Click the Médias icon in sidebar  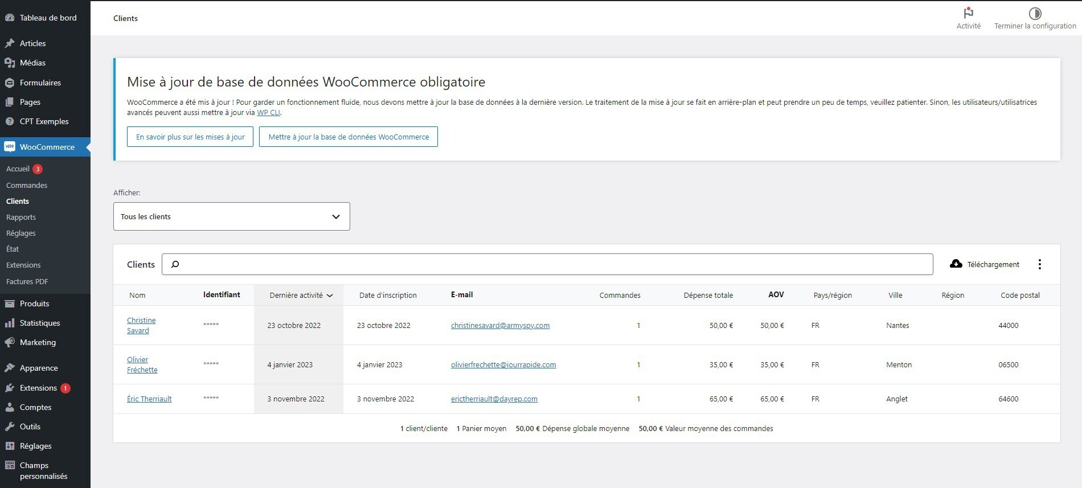click(10, 63)
